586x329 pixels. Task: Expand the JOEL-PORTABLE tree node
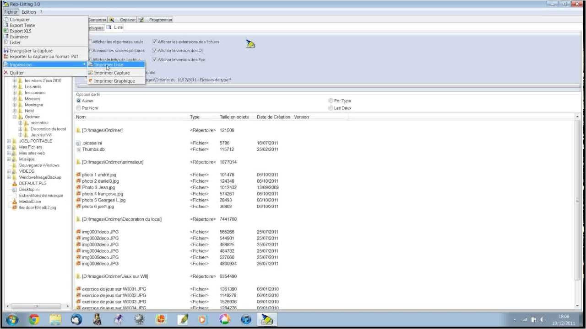[9, 141]
